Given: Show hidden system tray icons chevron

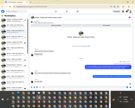Looking at the screenshot, I should point(118,99).
